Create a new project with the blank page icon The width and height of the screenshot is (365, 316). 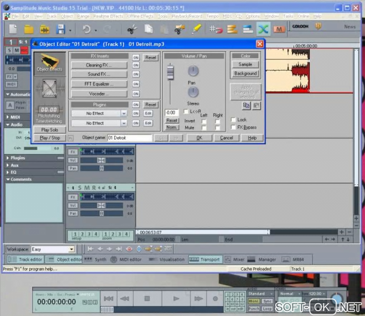click(13, 29)
